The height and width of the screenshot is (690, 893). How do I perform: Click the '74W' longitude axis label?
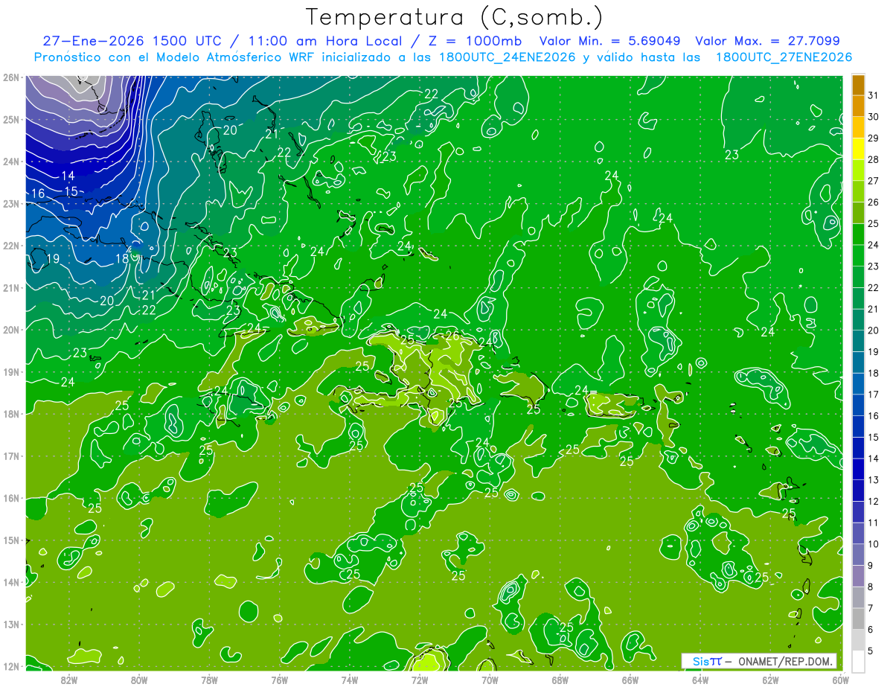(x=349, y=680)
